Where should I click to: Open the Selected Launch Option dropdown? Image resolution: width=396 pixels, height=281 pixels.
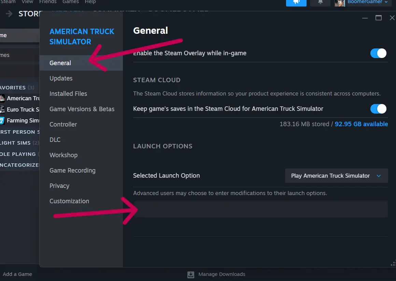[x=336, y=176]
